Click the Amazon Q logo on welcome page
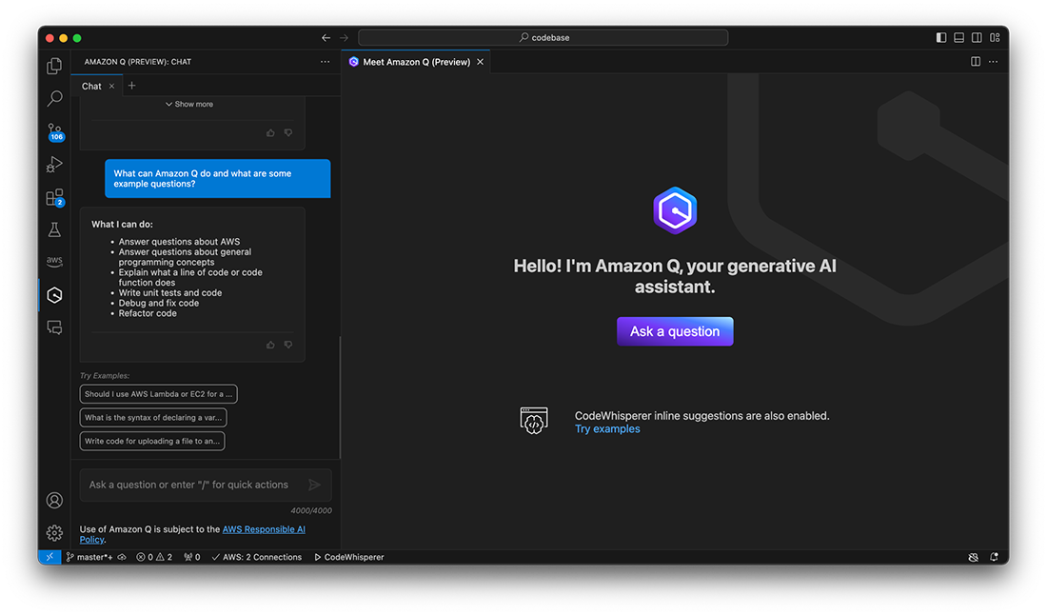 [x=675, y=210]
